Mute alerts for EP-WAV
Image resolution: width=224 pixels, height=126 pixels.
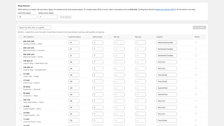pos(196,94)
